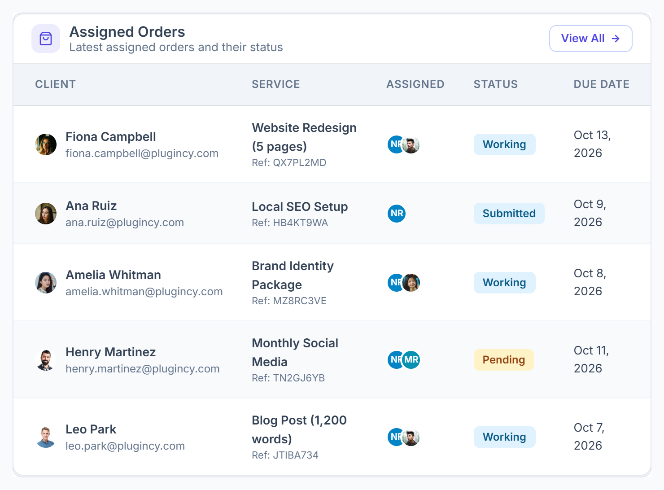Image resolution: width=664 pixels, height=490 pixels.
Task: Click the shopping bag icon beside Assigned Orders
Action: pyautogui.click(x=46, y=39)
